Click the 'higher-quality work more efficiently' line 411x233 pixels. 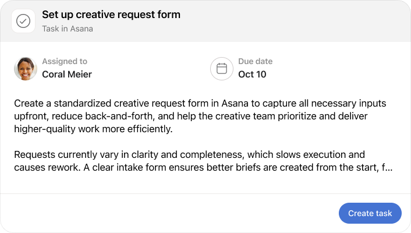coord(93,129)
